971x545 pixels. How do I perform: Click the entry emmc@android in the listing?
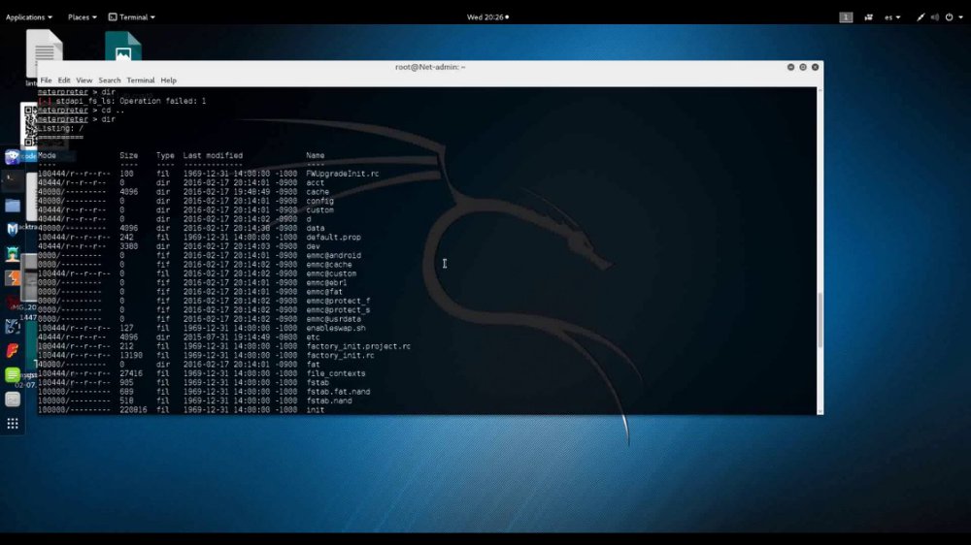pyautogui.click(x=334, y=255)
